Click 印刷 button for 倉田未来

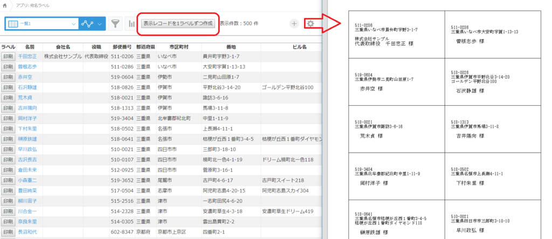[x=8, y=170]
